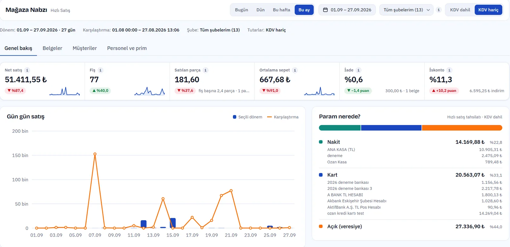Viewport: 510px width, 247px height.
Task: Switch to the Belgeler tab
Action: pos(52,48)
